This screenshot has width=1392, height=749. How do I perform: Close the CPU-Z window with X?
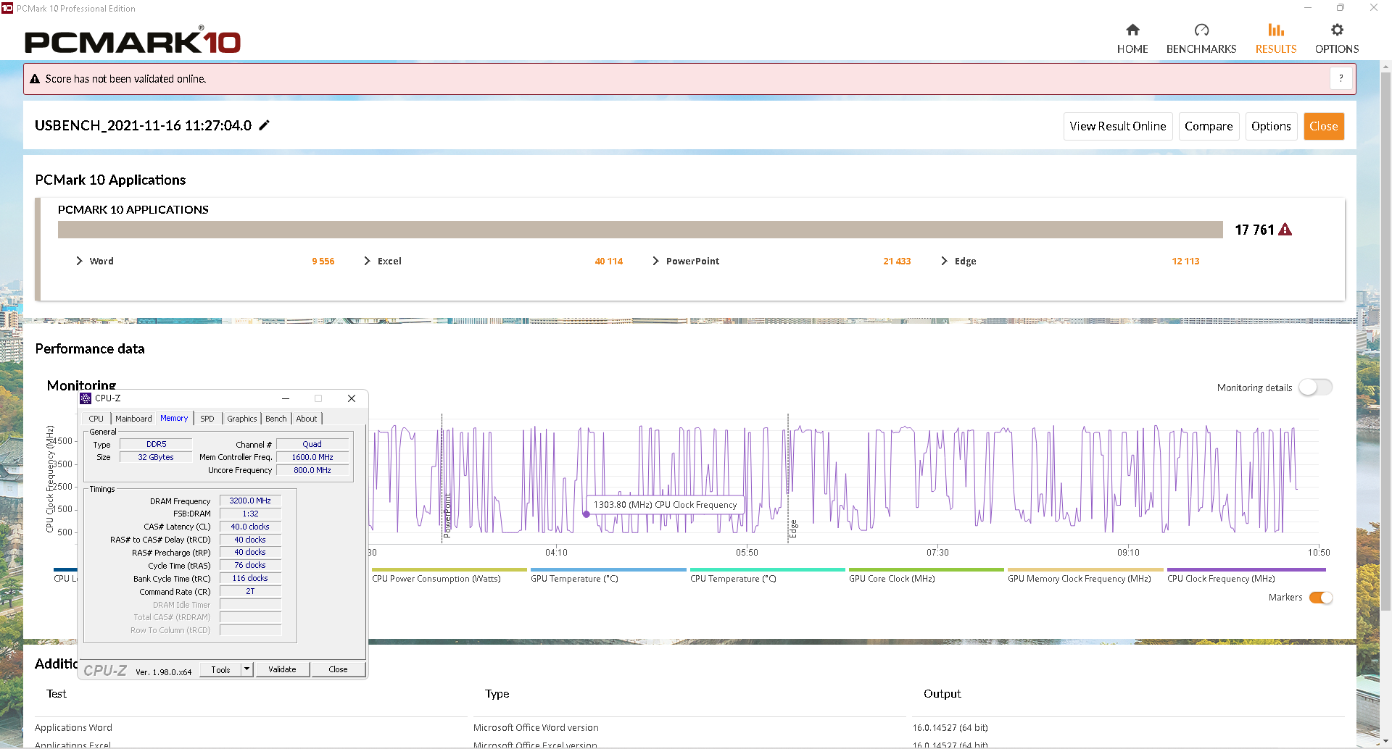(x=352, y=398)
